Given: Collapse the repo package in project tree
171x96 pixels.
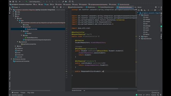Looking at the screenshot, I should pos(21,35).
